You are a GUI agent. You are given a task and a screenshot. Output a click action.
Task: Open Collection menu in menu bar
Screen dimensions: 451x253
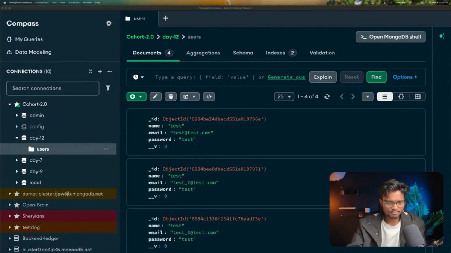pyautogui.click(x=74, y=3)
